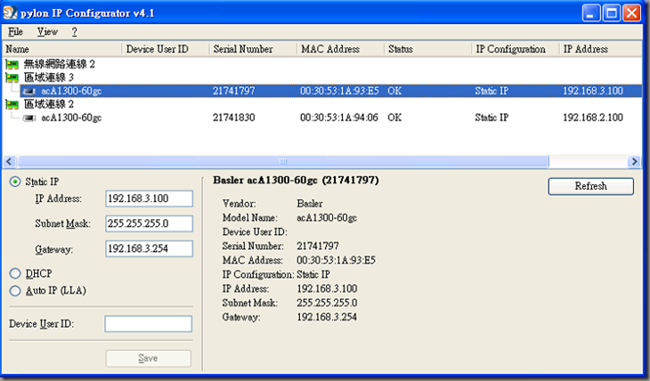Click Subnet Mask value 255.255.255.0 in details
The width and height of the screenshot is (650, 381).
[x=327, y=303]
